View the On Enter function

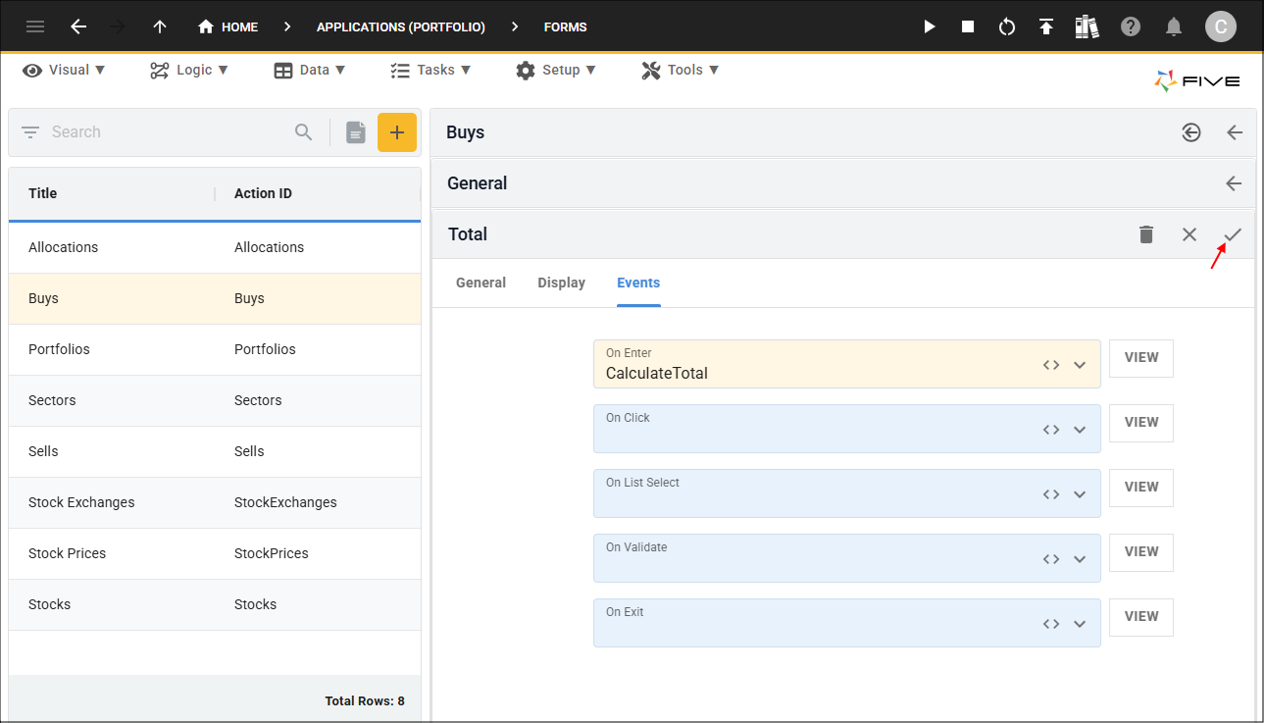(1141, 358)
